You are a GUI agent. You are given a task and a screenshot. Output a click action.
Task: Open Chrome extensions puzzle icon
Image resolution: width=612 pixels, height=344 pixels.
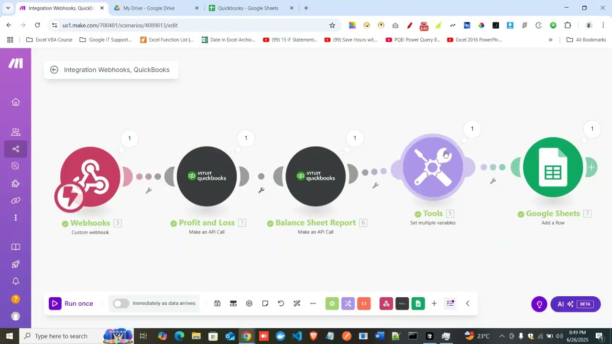(568, 25)
